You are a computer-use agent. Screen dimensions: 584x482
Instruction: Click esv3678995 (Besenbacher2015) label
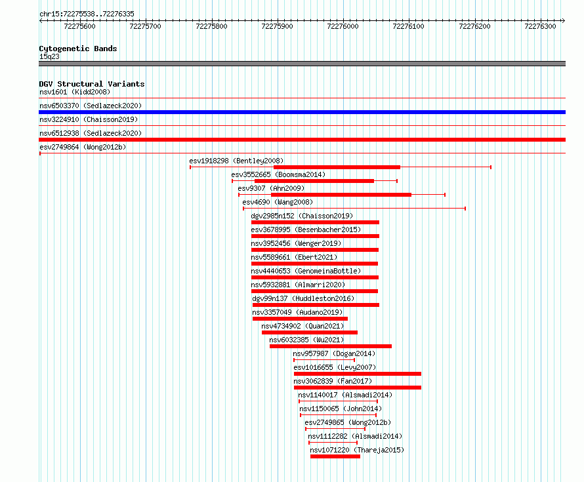click(x=306, y=230)
